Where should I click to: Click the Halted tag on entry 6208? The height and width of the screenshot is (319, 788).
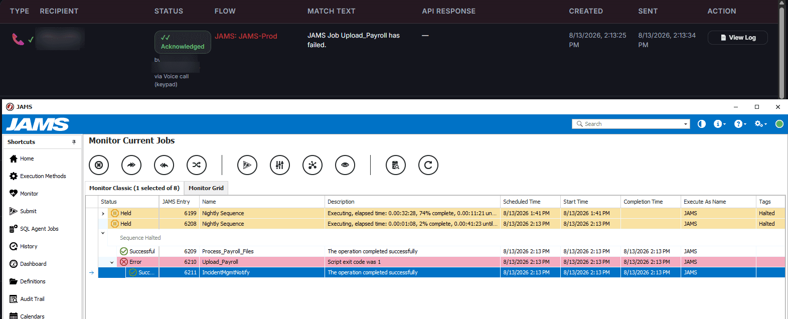tap(766, 224)
